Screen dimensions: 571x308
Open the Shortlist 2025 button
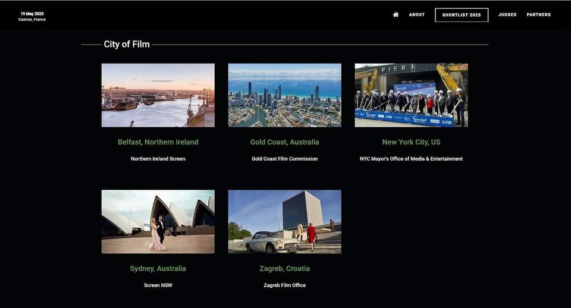coord(461,15)
